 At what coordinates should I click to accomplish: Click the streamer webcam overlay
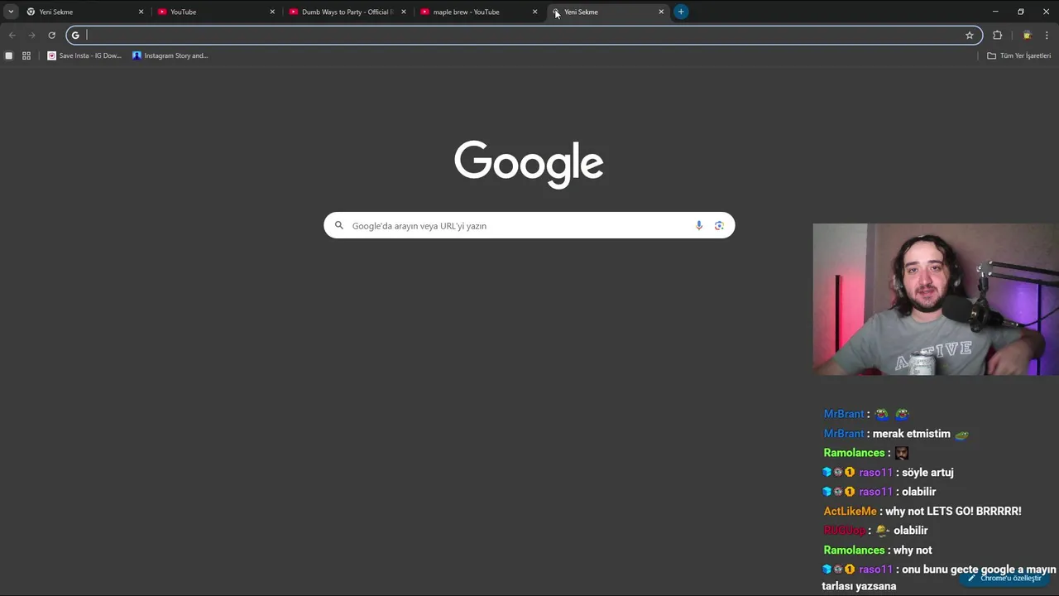pos(936,300)
